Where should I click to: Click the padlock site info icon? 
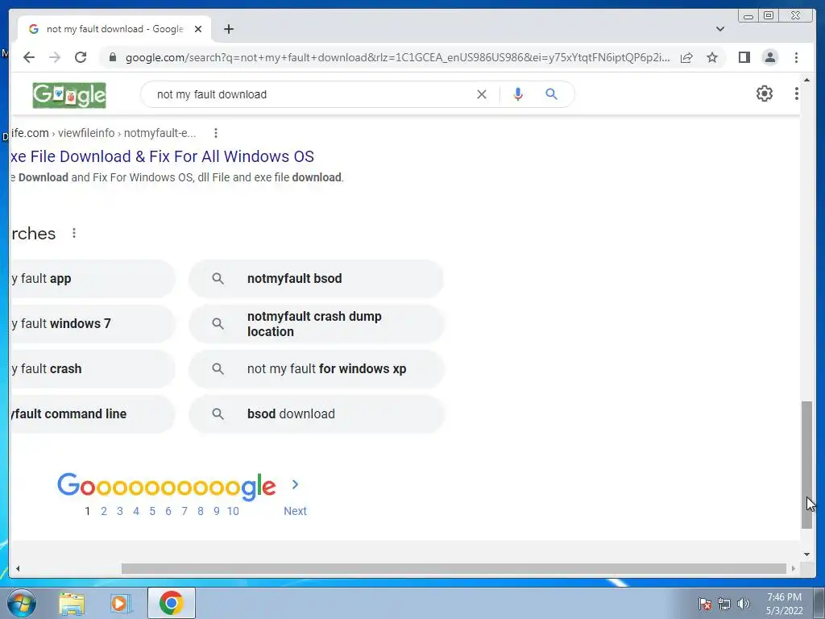[112, 57]
